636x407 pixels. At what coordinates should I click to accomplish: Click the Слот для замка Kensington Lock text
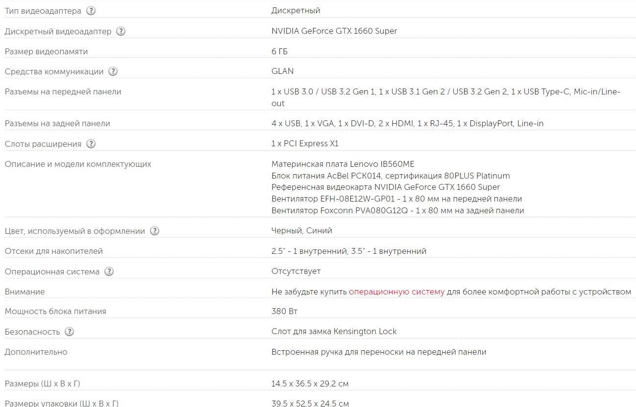click(x=334, y=331)
